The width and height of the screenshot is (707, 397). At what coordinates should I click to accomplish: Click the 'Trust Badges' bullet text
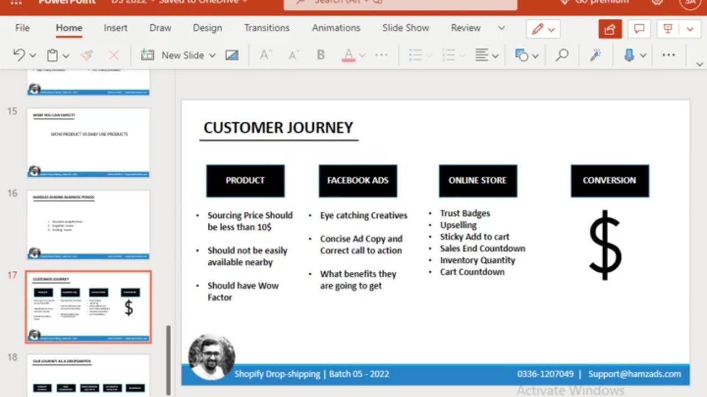(465, 213)
